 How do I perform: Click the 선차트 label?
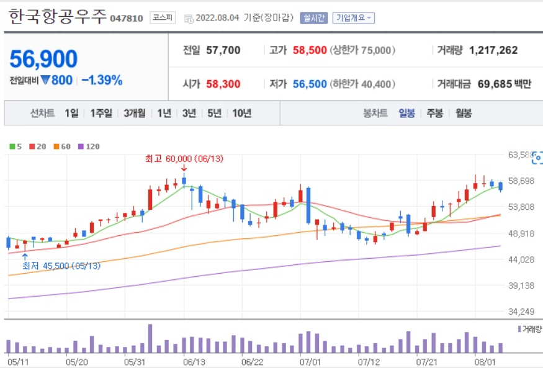42,113
